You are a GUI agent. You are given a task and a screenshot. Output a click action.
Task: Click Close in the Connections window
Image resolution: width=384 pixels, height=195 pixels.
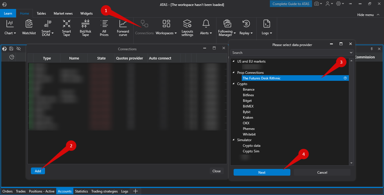(x=216, y=171)
